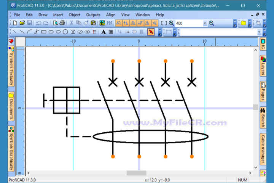Click the format painter brush icon
The height and width of the screenshot is (183, 274).
coord(86,23)
